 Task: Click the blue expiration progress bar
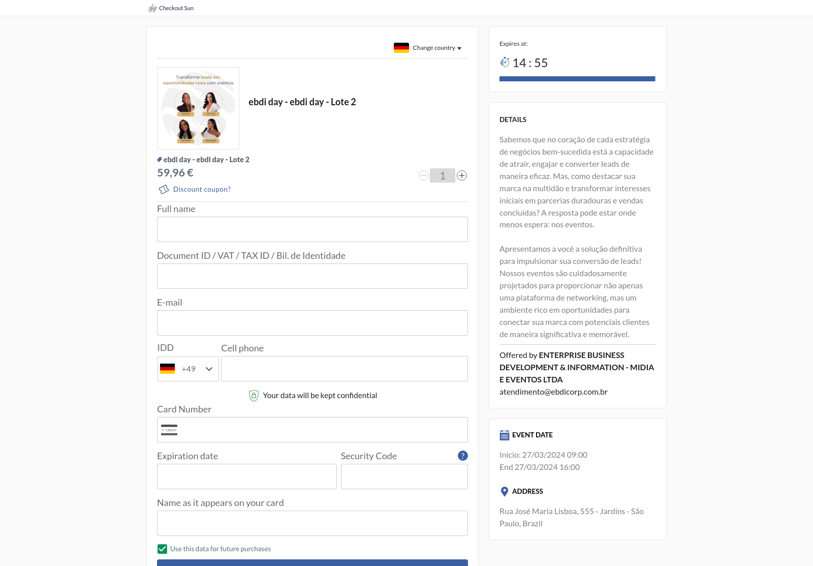pyautogui.click(x=578, y=79)
